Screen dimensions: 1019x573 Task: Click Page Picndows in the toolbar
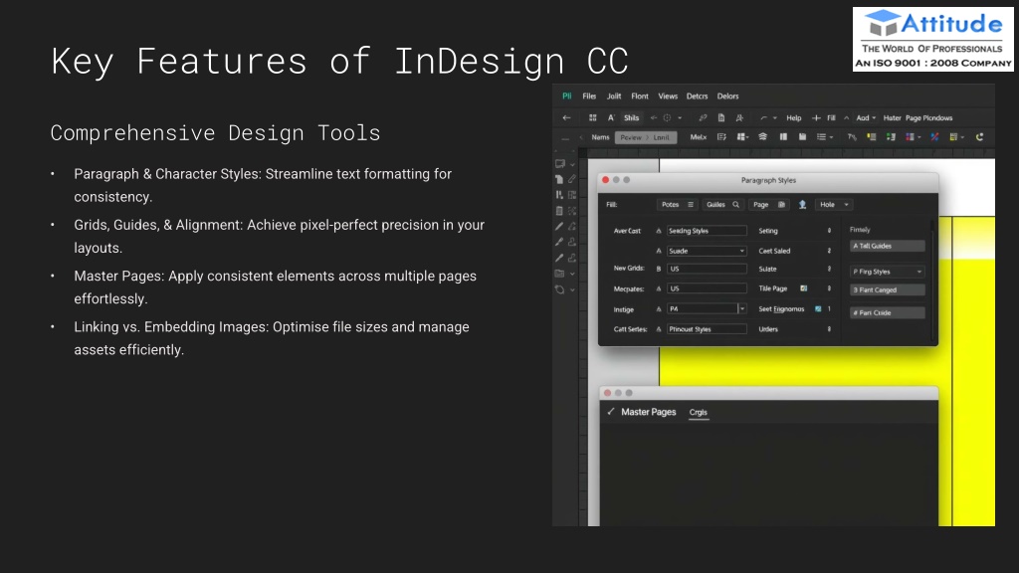[x=928, y=118]
